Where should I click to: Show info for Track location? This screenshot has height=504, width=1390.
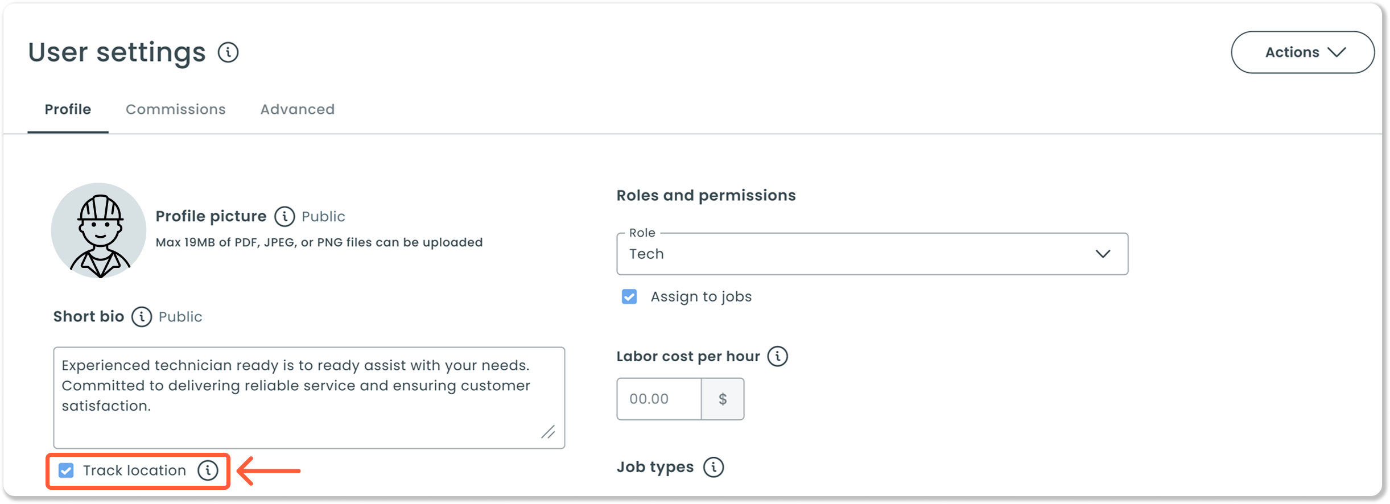208,470
